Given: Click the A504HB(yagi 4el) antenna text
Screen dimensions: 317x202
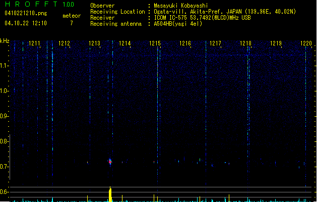Looking at the screenshot, I should click(x=178, y=24).
